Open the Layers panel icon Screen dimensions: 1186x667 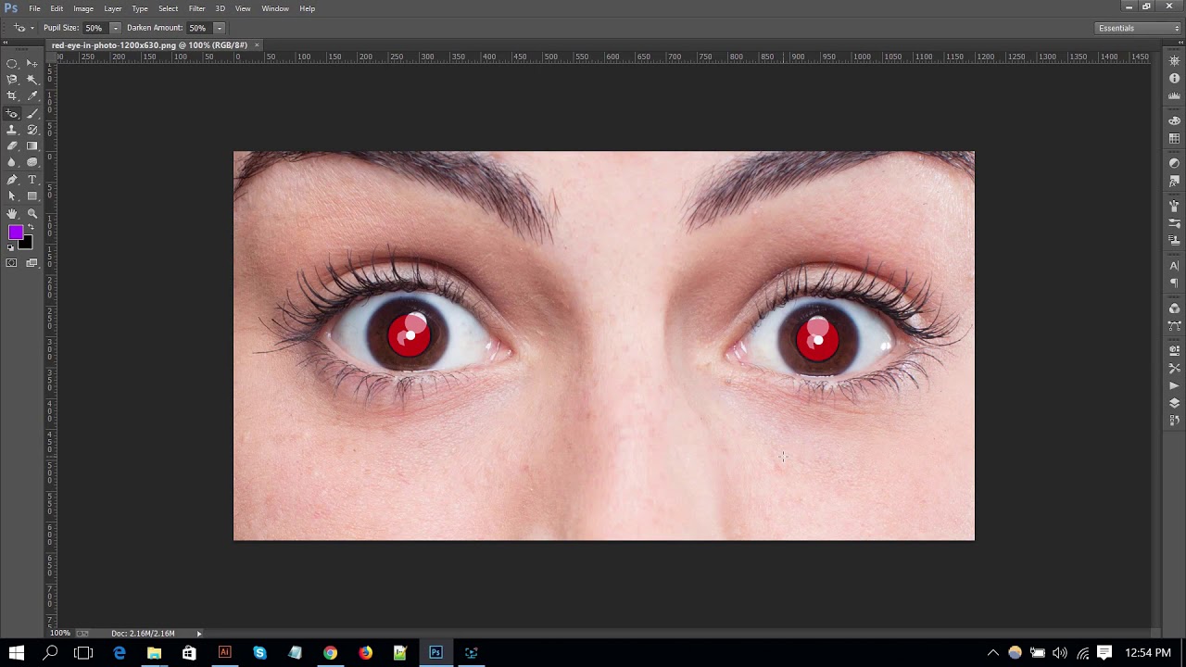(1174, 403)
